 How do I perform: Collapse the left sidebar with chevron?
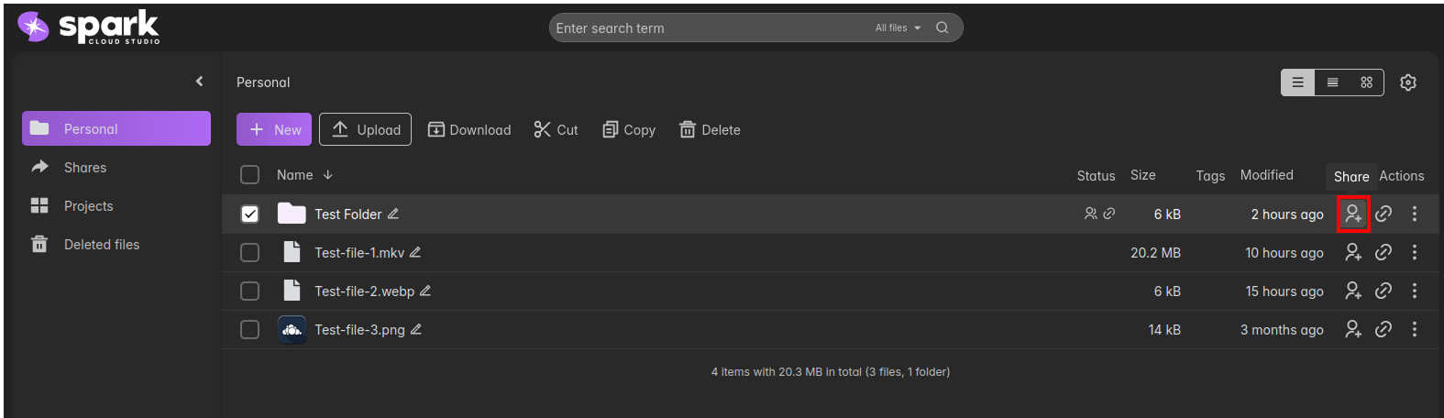coord(199,82)
